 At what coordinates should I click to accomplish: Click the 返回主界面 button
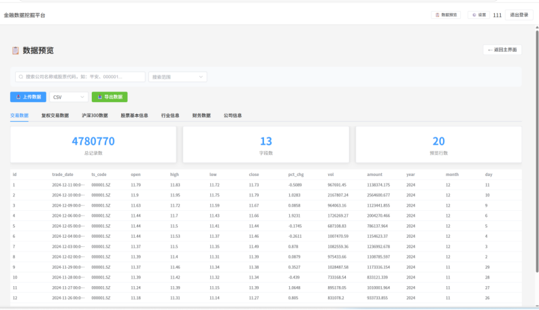(x=502, y=50)
